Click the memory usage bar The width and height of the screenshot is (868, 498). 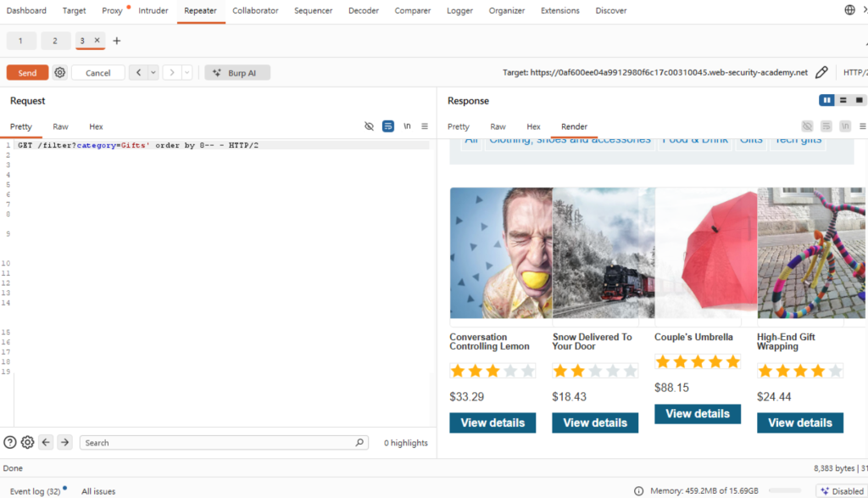(x=784, y=491)
